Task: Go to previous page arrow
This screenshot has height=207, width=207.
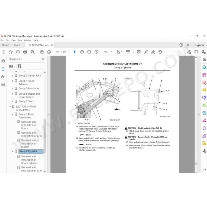Action: pyautogui.click(x=42, y=52)
